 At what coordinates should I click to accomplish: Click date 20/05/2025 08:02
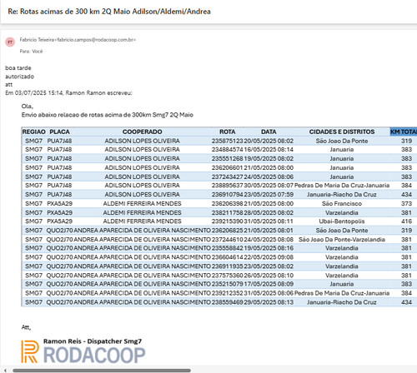click(x=269, y=141)
